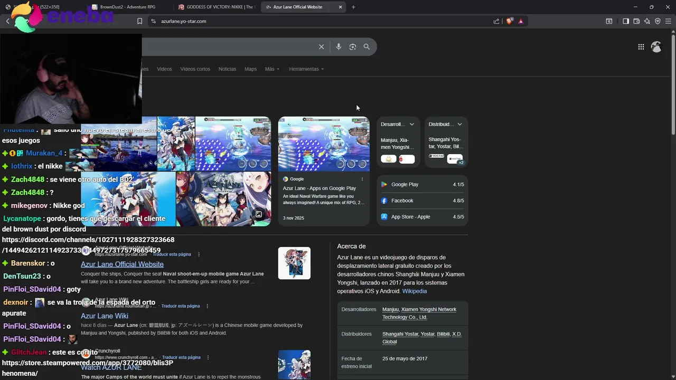Open Shanghai Yostar distributor link
The height and width of the screenshot is (380, 676).
400,334
